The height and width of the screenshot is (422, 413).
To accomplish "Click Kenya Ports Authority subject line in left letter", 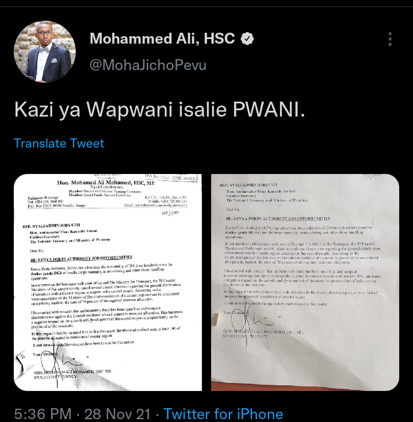I will click(x=81, y=258).
